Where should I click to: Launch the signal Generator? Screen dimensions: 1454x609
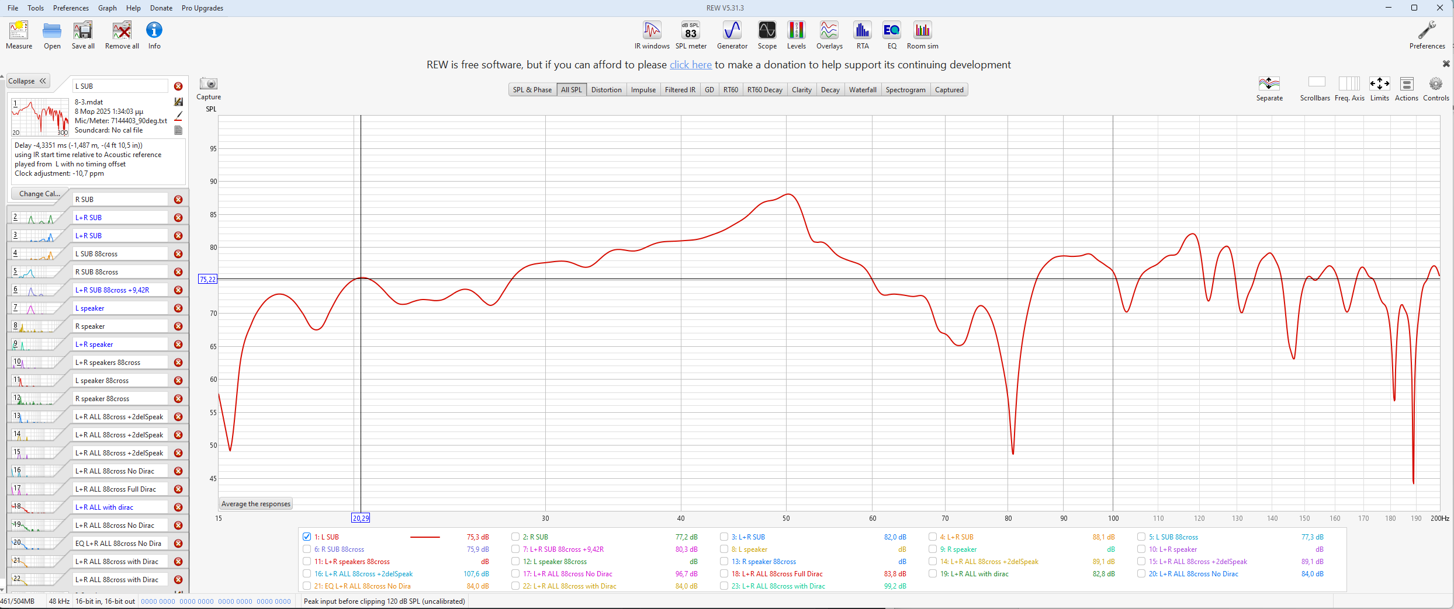(x=732, y=35)
